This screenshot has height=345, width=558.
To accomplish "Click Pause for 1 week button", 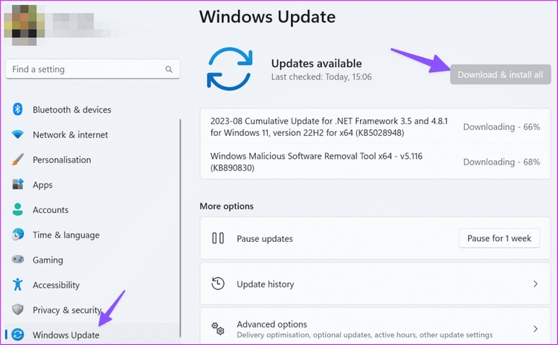I will tap(499, 238).
